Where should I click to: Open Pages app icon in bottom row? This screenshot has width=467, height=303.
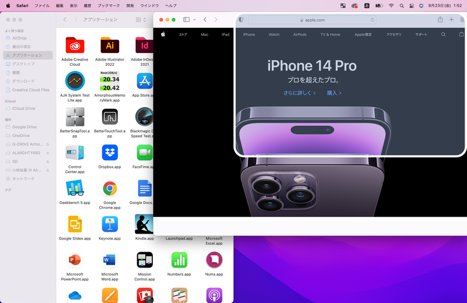(110, 295)
